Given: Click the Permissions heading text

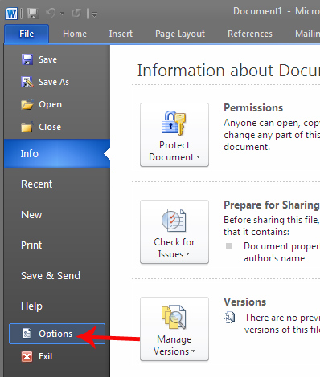Looking at the screenshot, I should coord(253,108).
